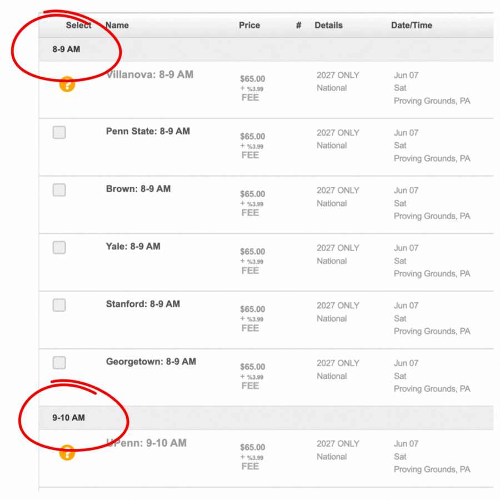The width and height of the screenshot is (500, 500).
Task: Click the # column header
Action: point(298,25)
